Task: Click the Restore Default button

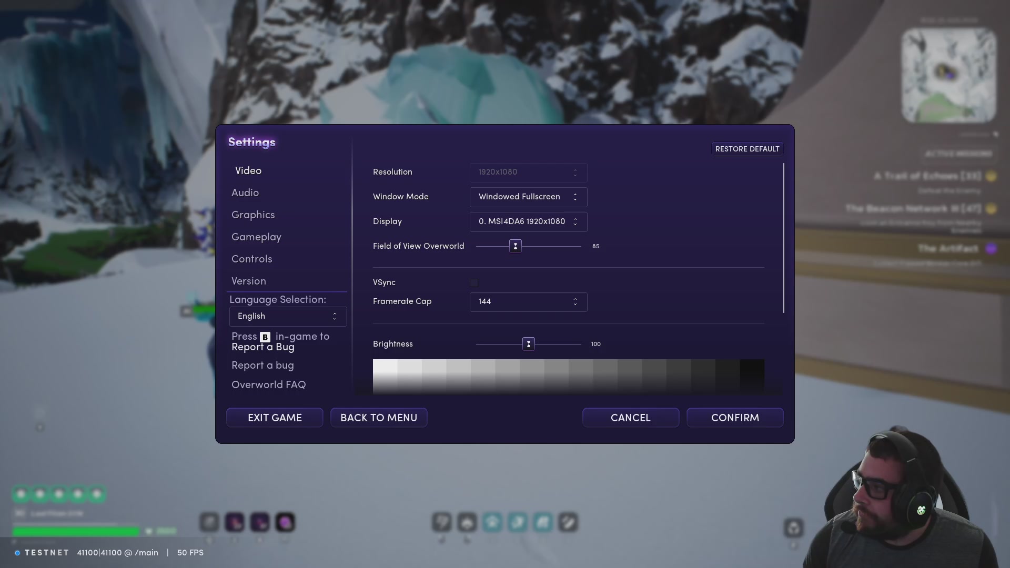Action: pyautogui.click(x=748, y=149)
